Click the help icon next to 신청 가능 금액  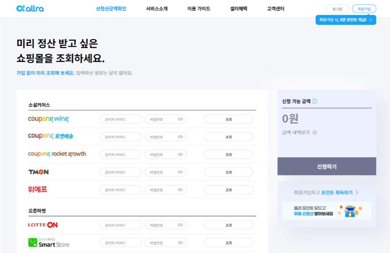point(315,101)
